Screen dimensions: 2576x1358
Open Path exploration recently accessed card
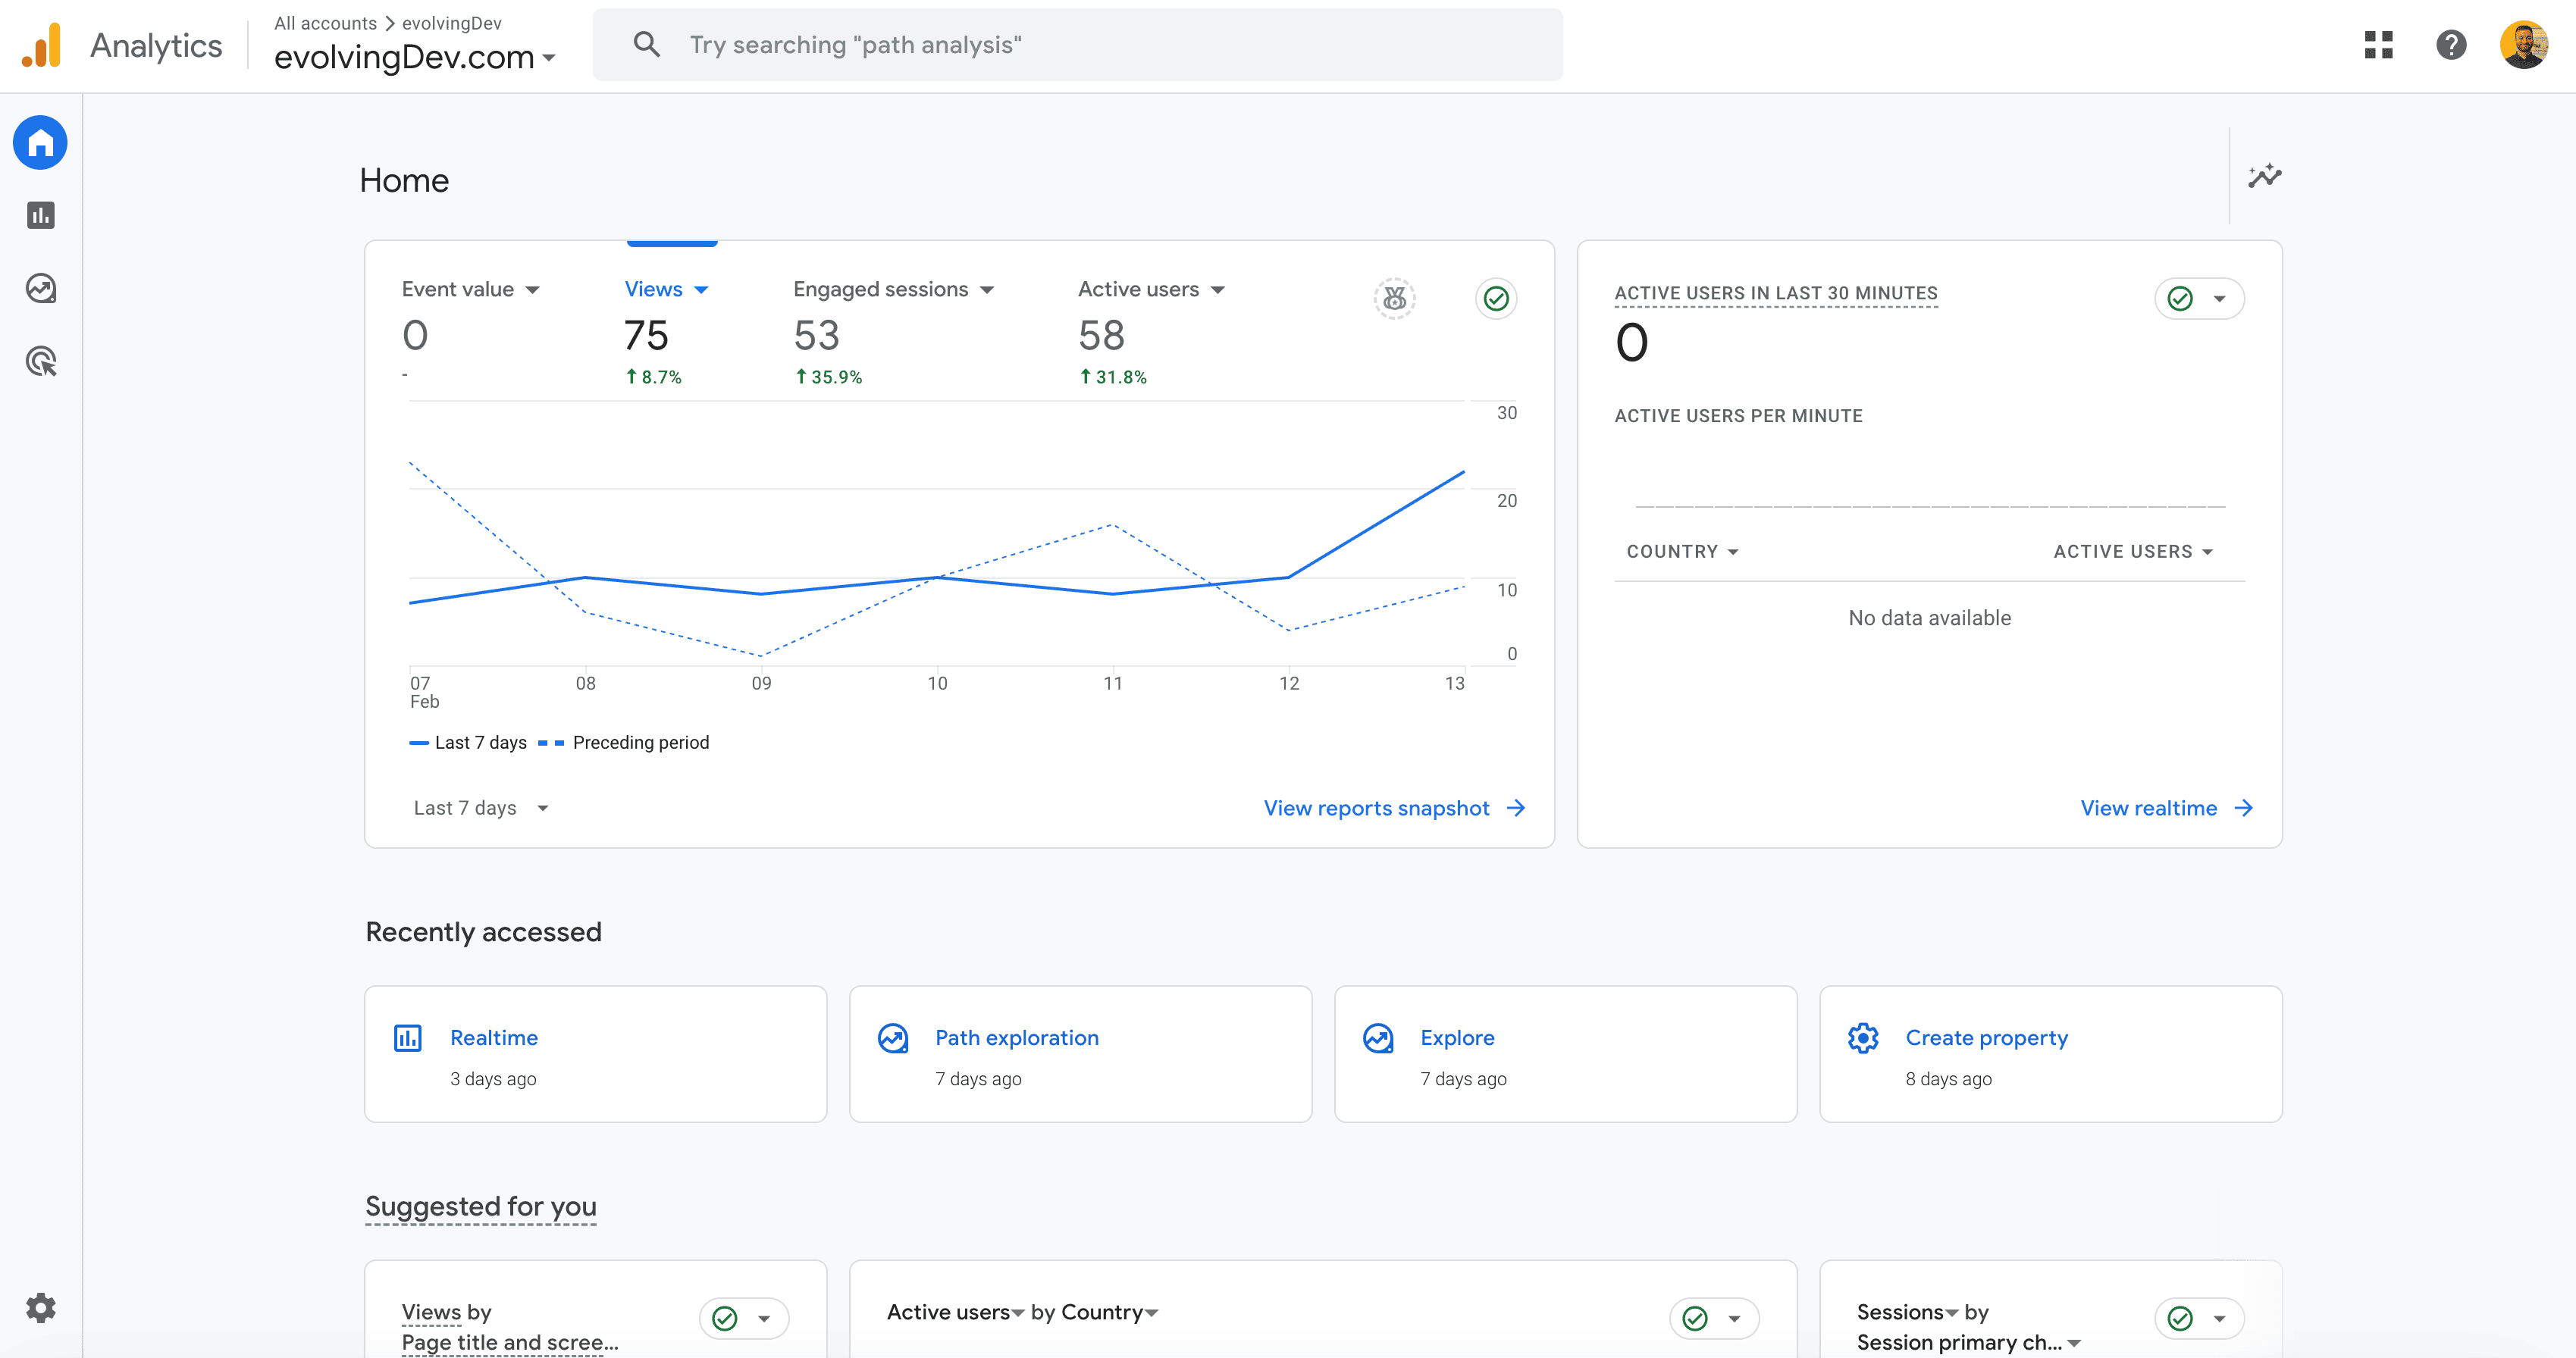point(1080,1054)
